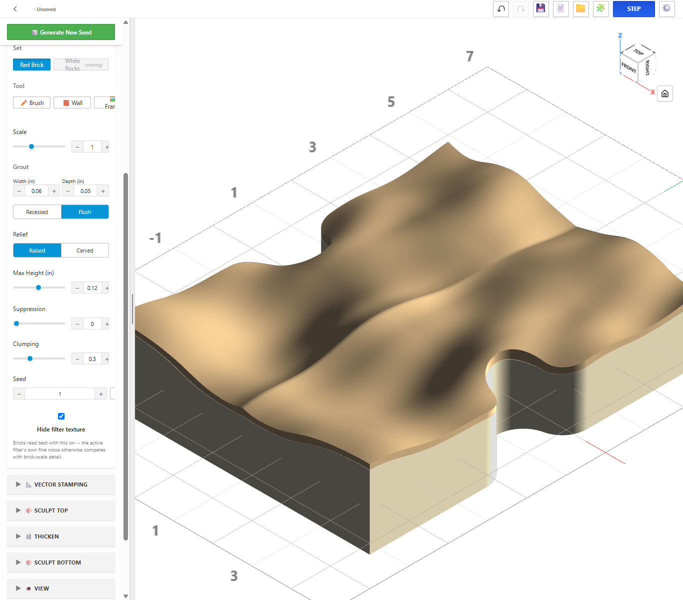Increase the Seed value
Viewport: 683px width, 600px height.
pos(101,394)
